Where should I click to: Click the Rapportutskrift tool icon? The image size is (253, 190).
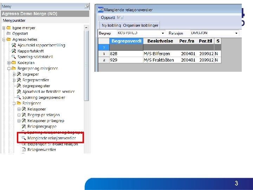(x=14, y=51)
